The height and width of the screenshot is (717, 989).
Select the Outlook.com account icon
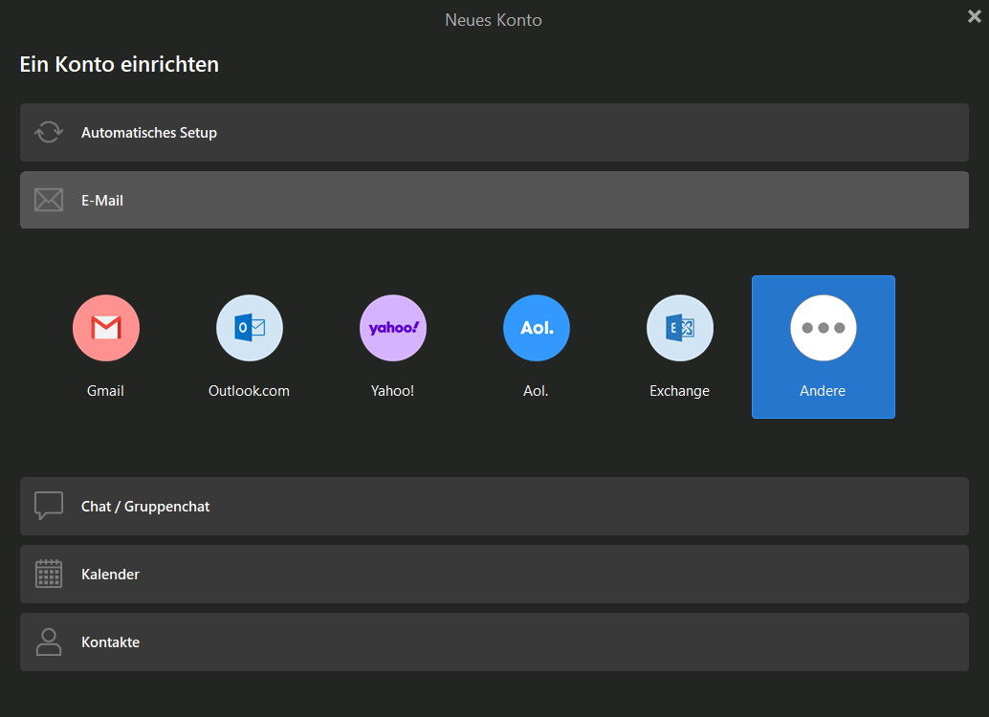(250, 328)
